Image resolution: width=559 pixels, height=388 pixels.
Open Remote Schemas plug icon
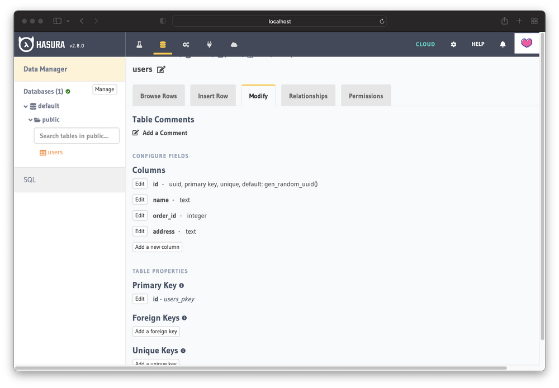point(209,44)
